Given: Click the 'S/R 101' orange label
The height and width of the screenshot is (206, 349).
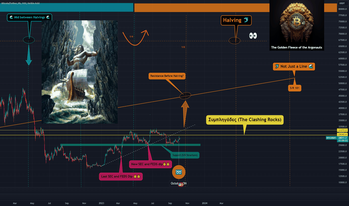Looking at the screenshot, I should coord(294,88).
